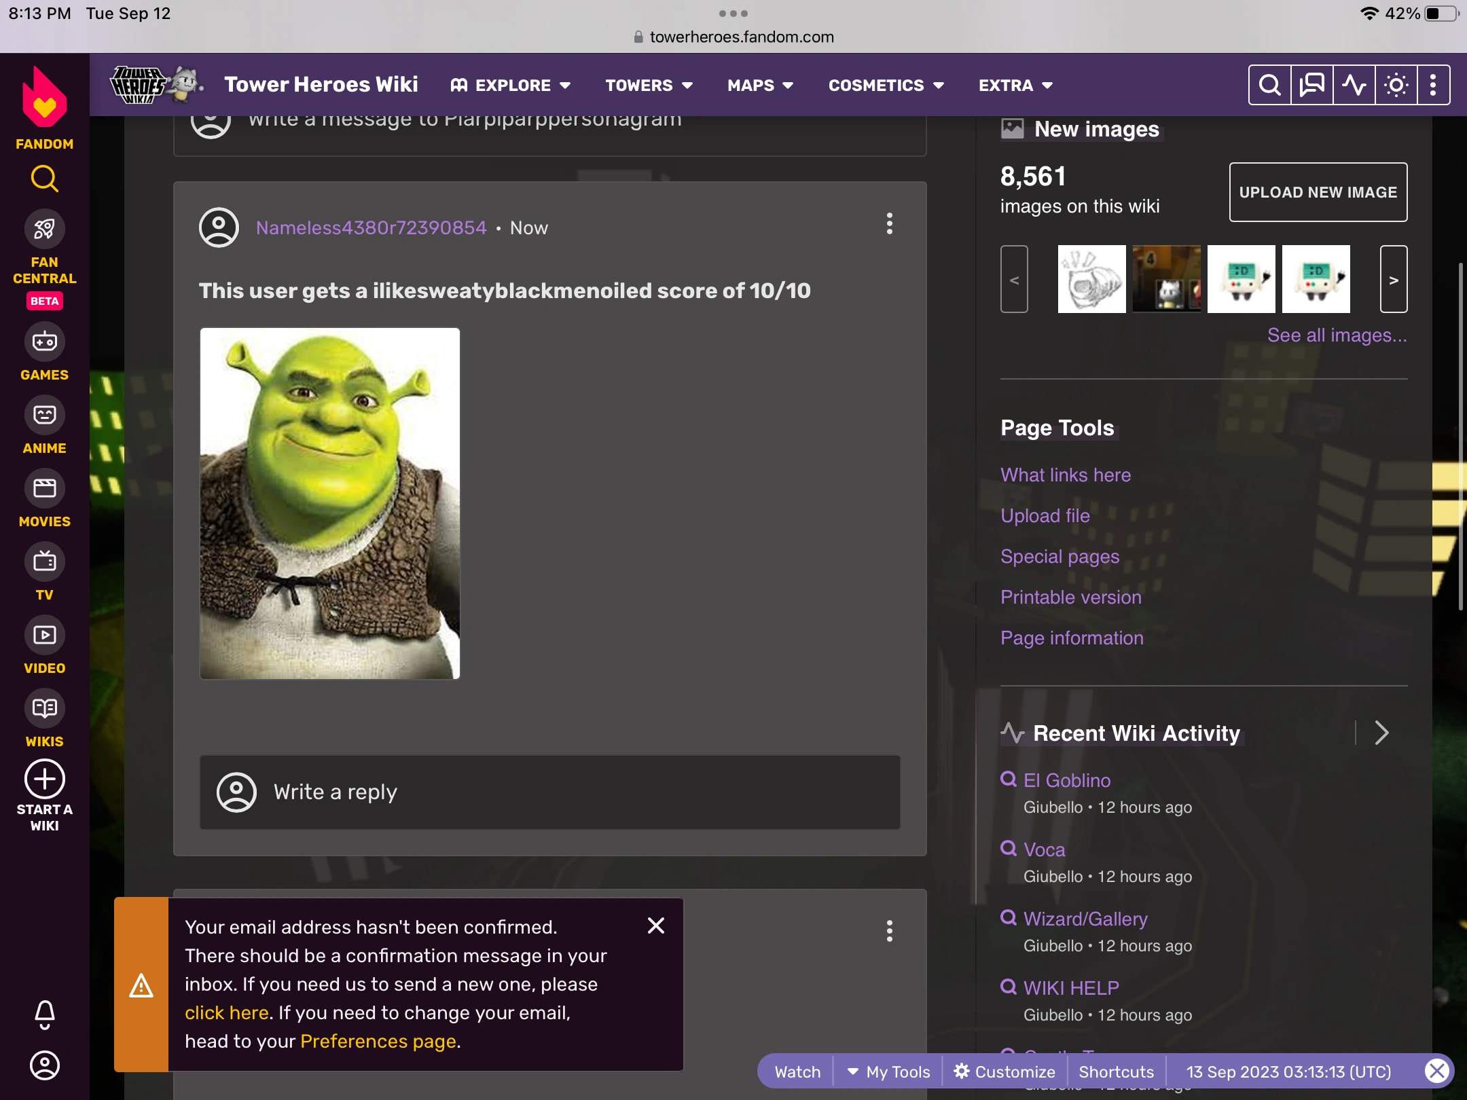Open the Fan Central rocket icon

[44, 230]
